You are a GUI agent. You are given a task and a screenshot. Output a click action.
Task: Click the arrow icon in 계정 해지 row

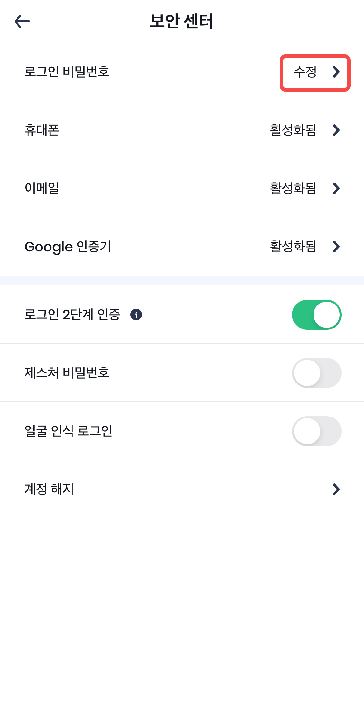(336, 489)
